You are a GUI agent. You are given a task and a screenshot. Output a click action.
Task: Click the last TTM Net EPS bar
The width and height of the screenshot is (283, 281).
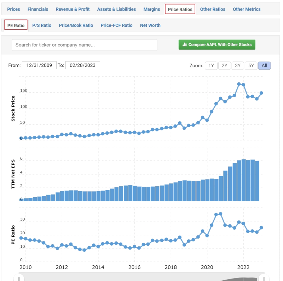tap(257, 181)
